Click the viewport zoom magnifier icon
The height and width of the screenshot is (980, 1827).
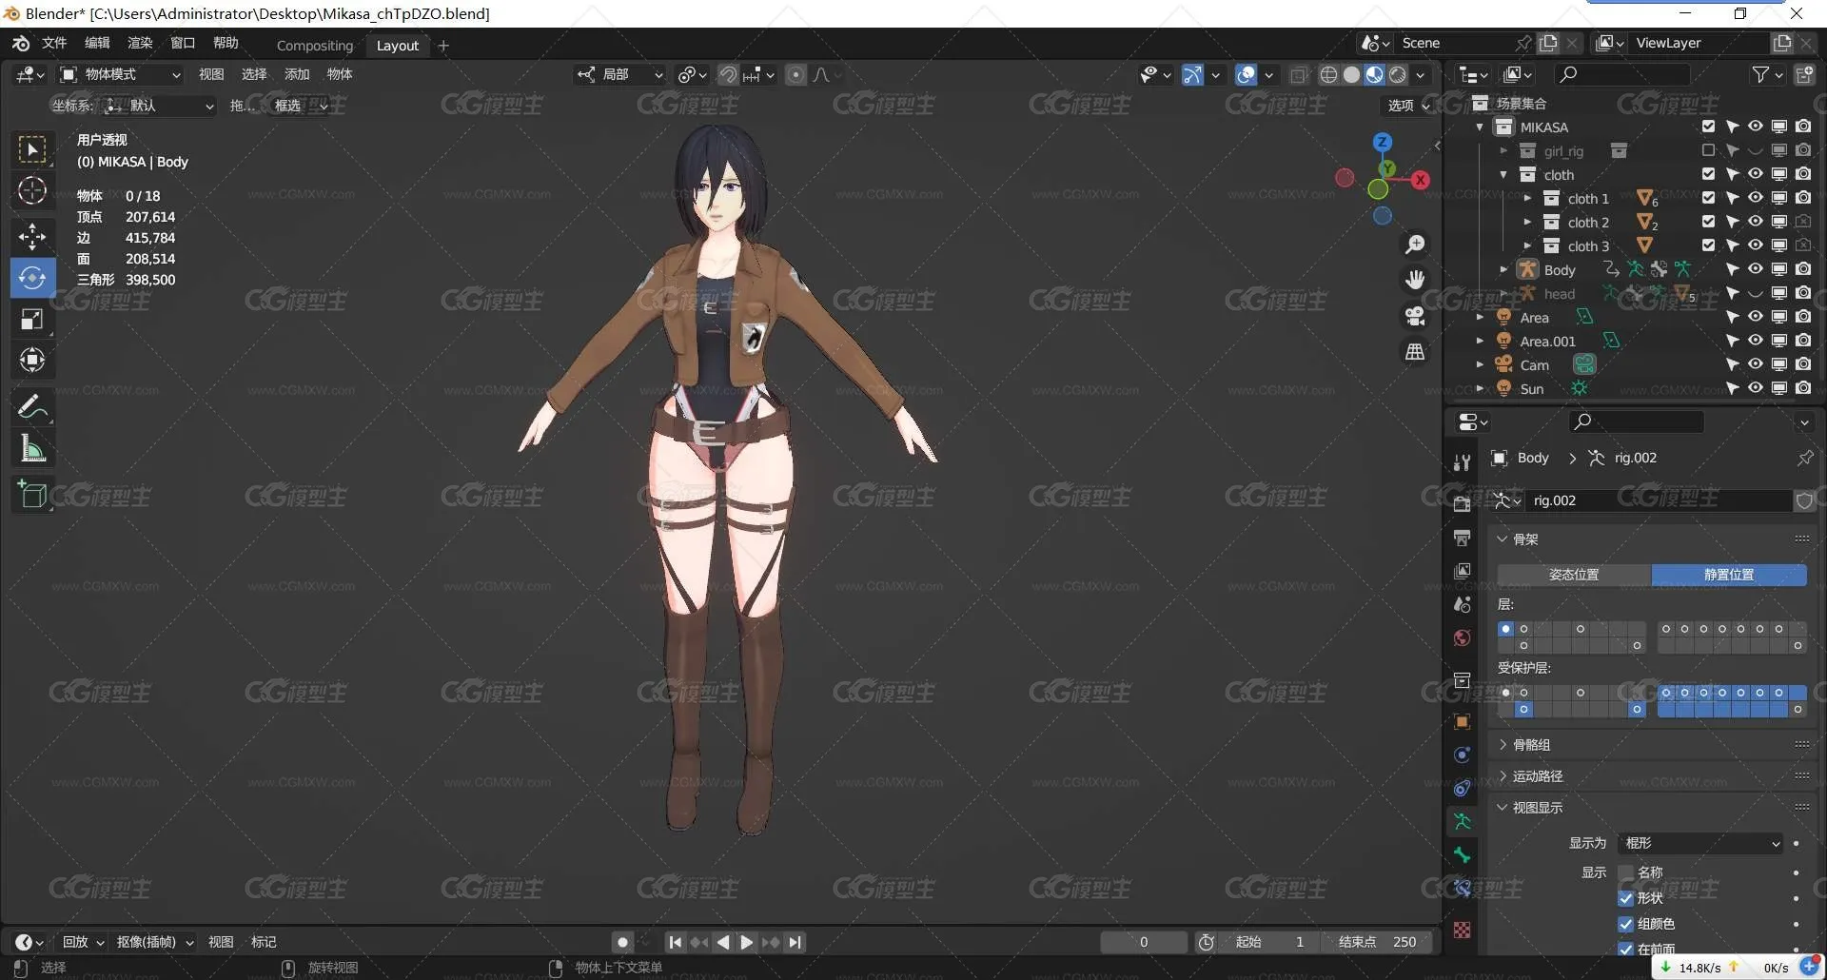1415,245
